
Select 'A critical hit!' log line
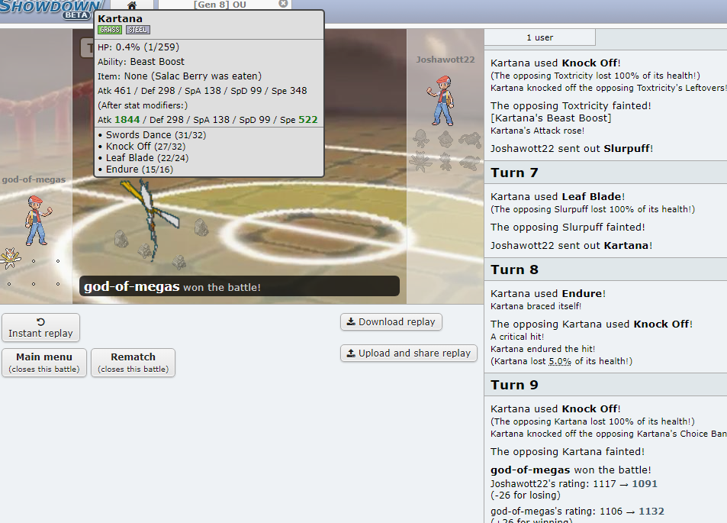tap(517, 337)
